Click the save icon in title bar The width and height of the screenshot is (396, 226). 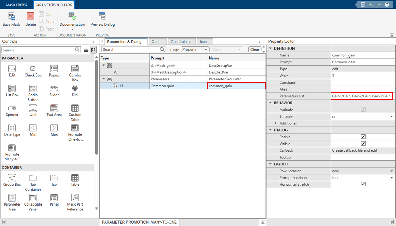[363, 5]
